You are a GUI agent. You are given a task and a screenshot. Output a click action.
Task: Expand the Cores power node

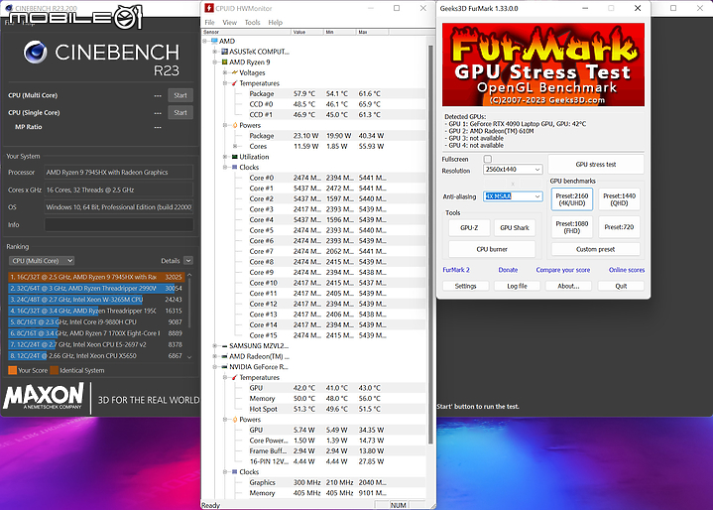[235, 146]
